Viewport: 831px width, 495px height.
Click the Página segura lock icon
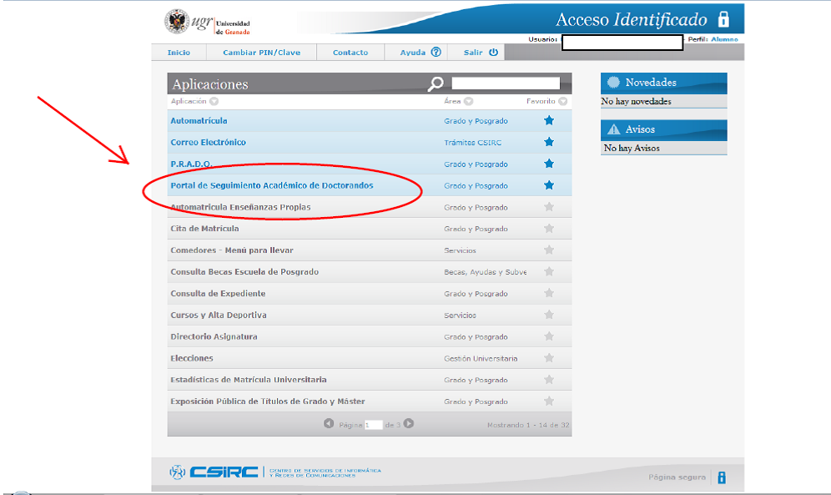tap(722, 477)
